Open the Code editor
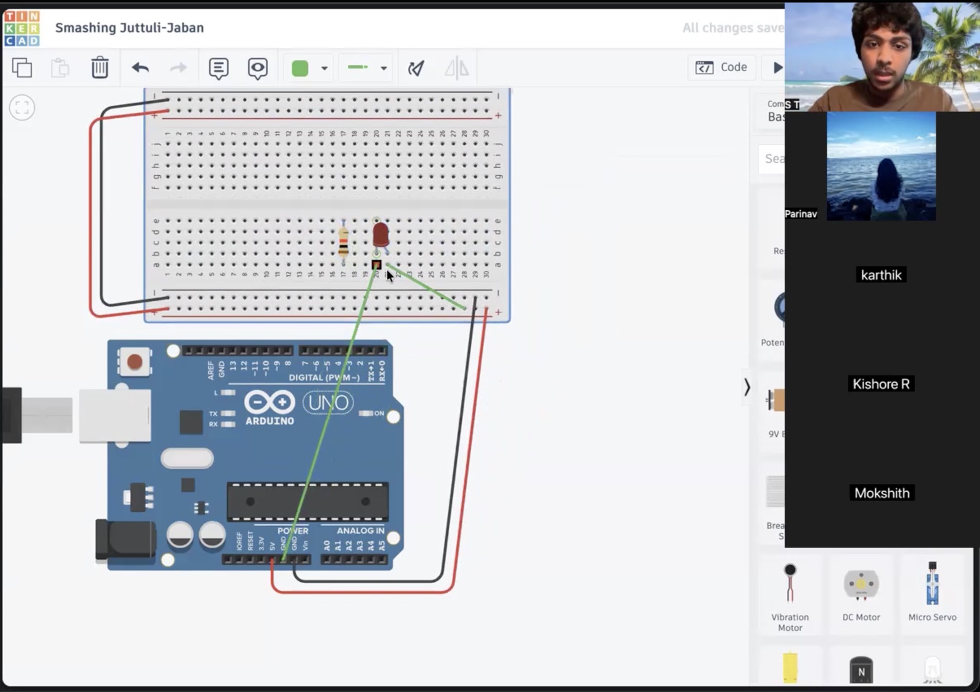This screenshot has height=692, width=980. (722, 67)
